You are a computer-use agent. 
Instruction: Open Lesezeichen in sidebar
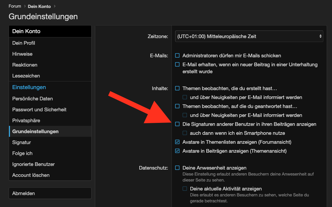point(50,76)
